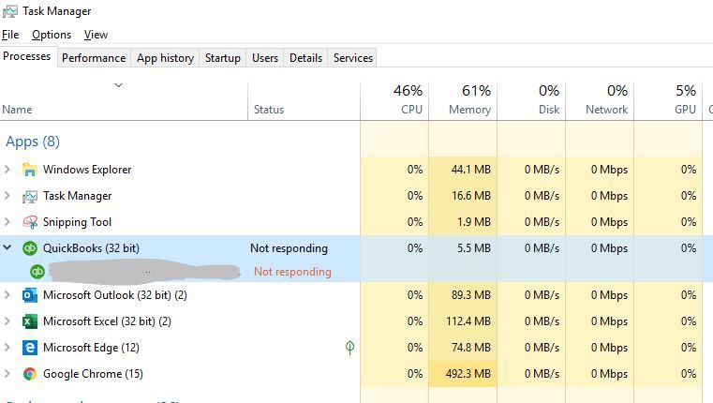Click the QuickBooks green app icon
The image size is (713, 403).
coord(29,248)
